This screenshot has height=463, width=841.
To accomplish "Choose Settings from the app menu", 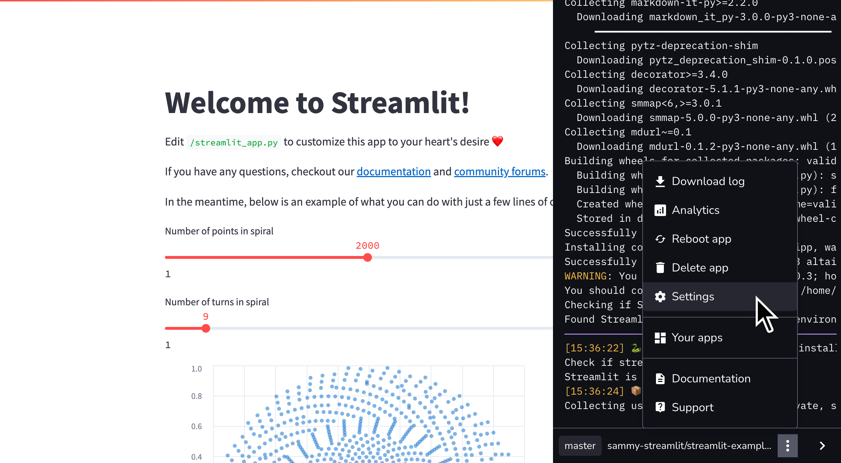I will click(x=693, y=296).
